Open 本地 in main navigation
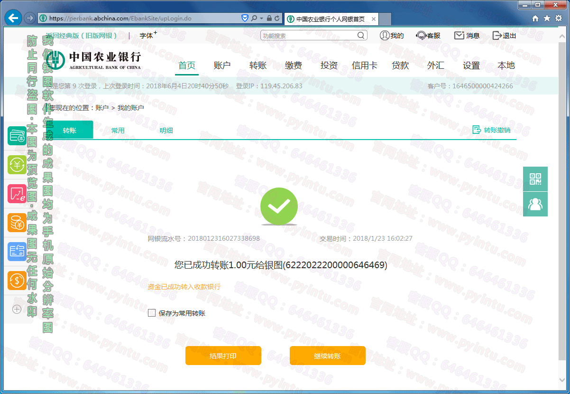The width and height of the screenshot is (570, 394). 506,66
